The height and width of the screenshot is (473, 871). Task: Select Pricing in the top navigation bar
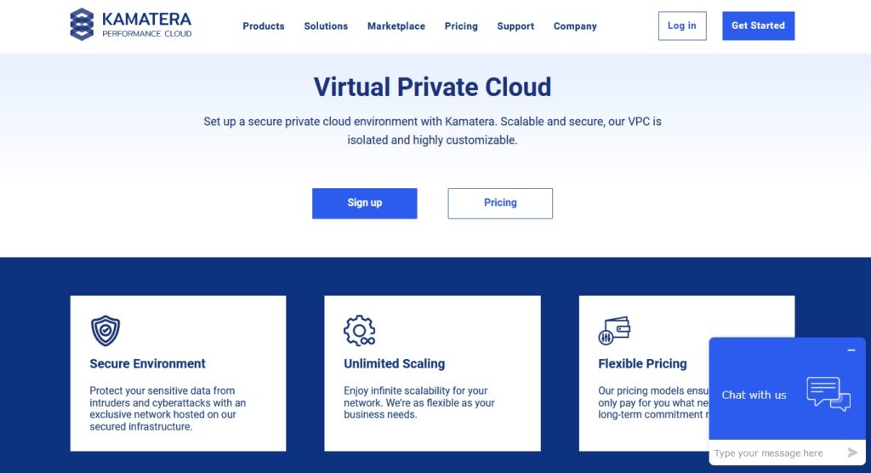(461, 26)
